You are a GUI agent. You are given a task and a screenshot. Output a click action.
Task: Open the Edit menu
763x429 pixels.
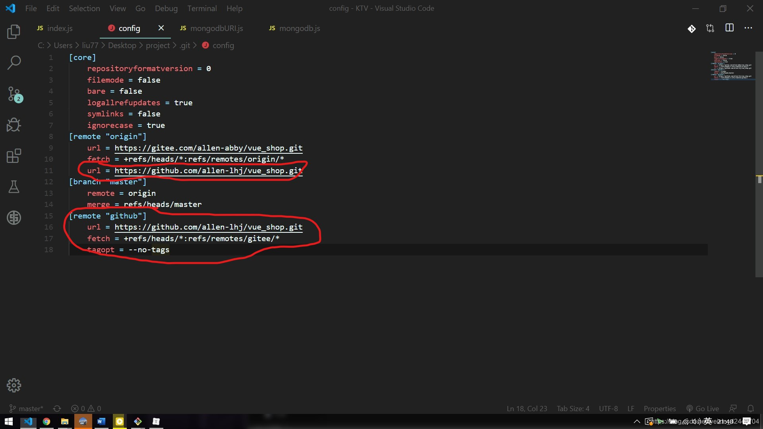[52, 8]
